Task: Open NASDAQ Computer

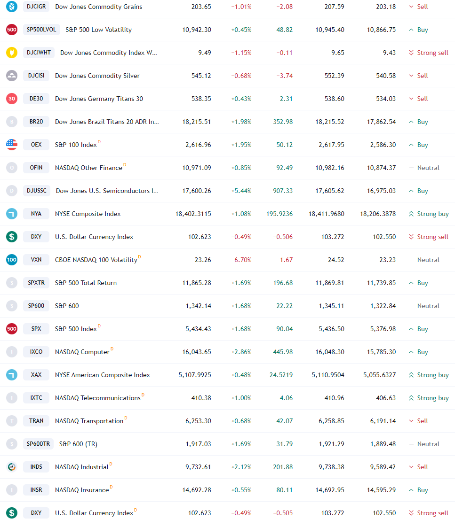Action: tap(82, 352)
